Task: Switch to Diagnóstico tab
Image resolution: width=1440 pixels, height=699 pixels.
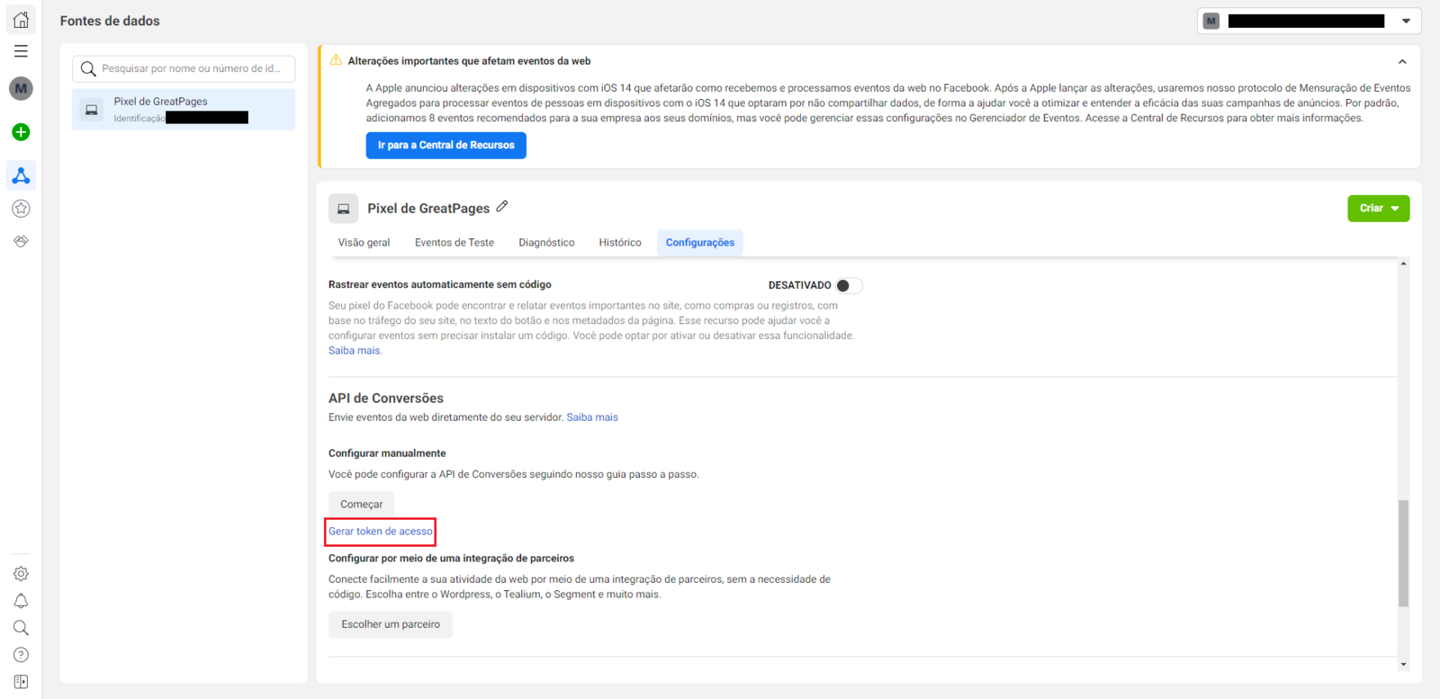Action: 546,243
